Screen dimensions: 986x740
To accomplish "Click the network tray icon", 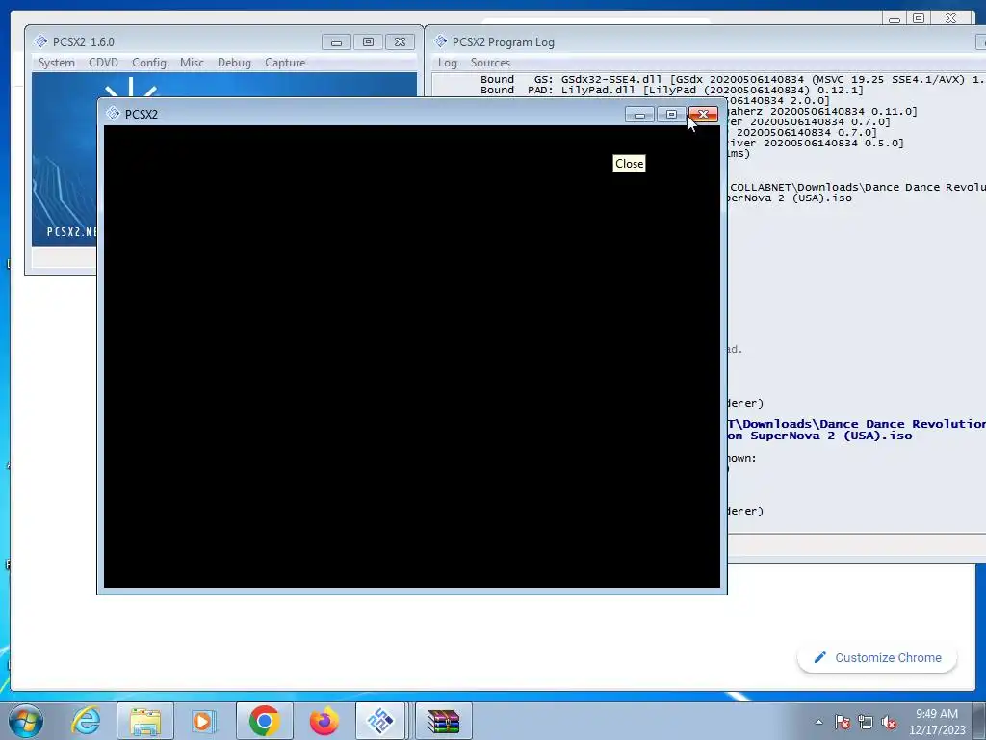I will pyautogui.click(x=866, y=722).
